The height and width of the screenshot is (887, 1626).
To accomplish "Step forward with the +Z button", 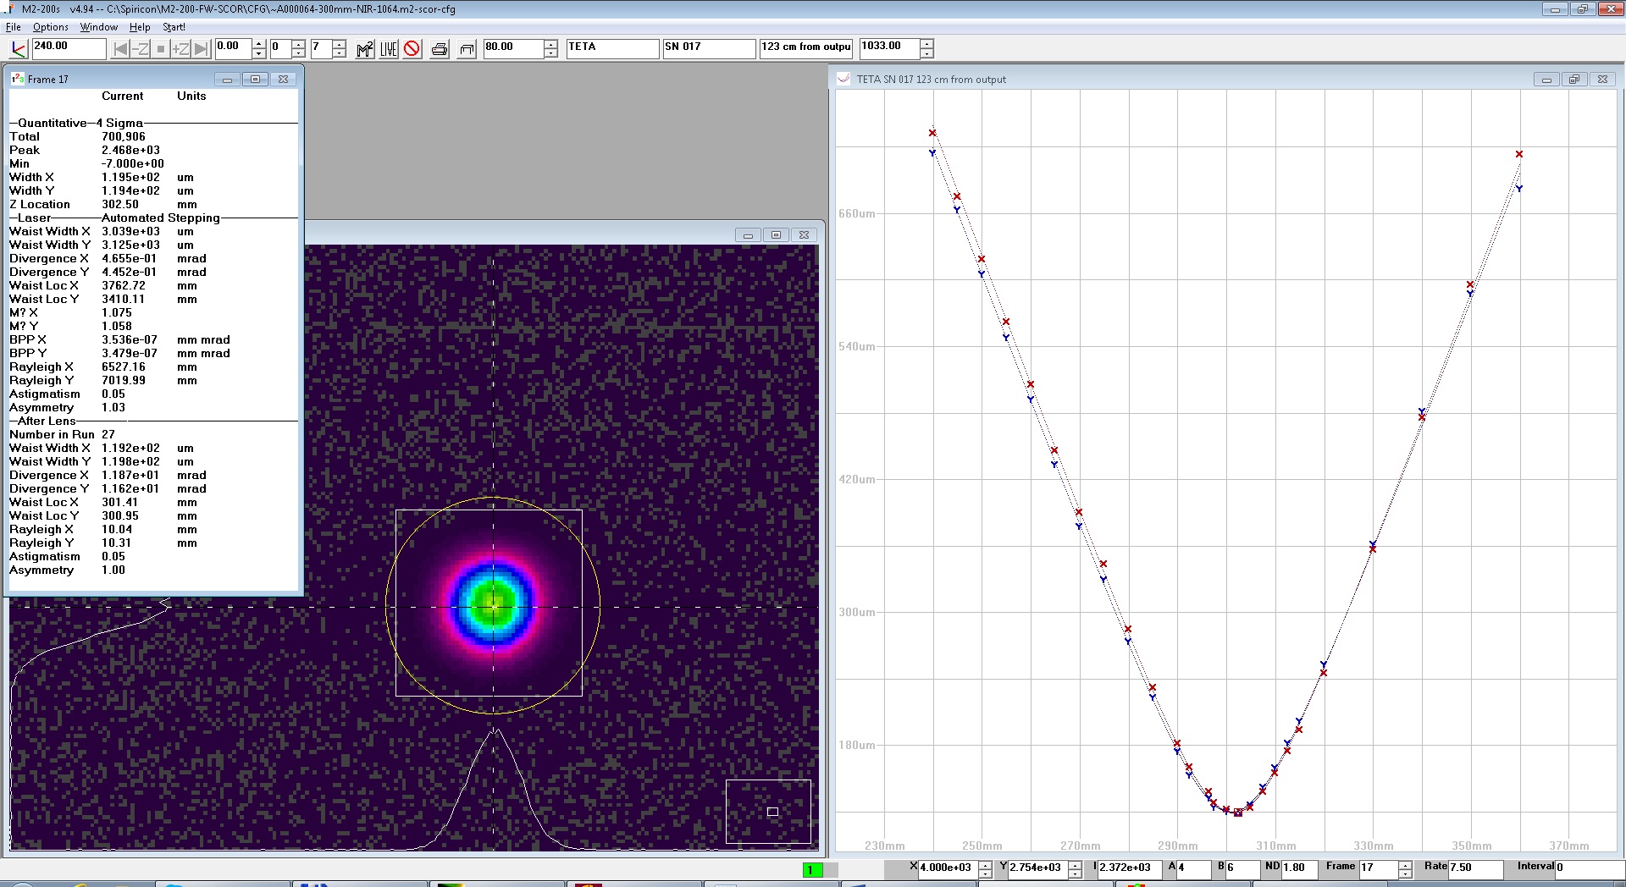I will pyautogui.click(x=180, y=49).
